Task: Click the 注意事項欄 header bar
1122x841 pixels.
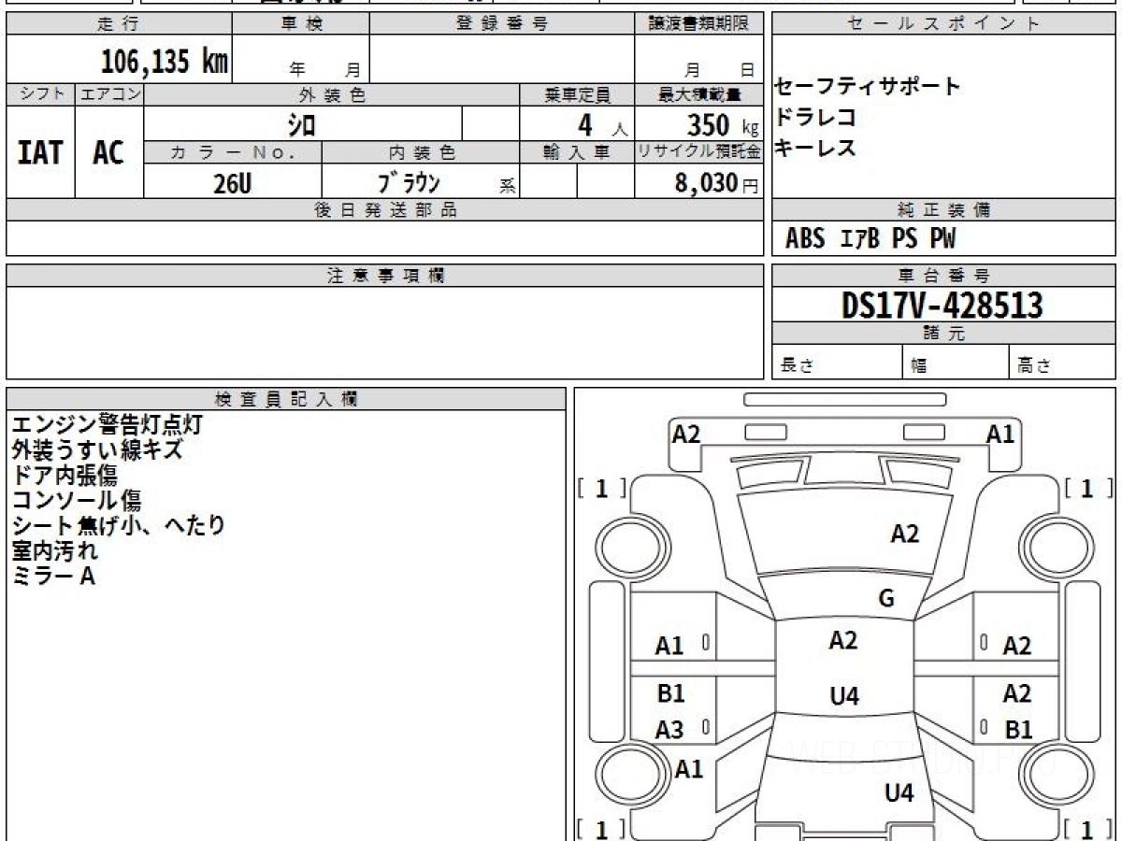Action: click(x=385, y=276)
